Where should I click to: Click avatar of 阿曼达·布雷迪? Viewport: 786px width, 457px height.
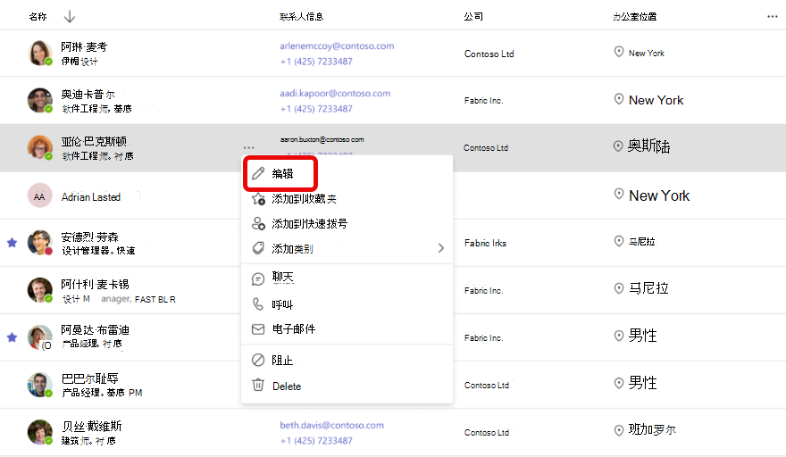(x=40, y=337)
